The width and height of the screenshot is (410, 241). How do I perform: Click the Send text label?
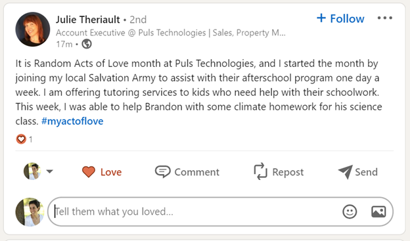pos(366,172)
